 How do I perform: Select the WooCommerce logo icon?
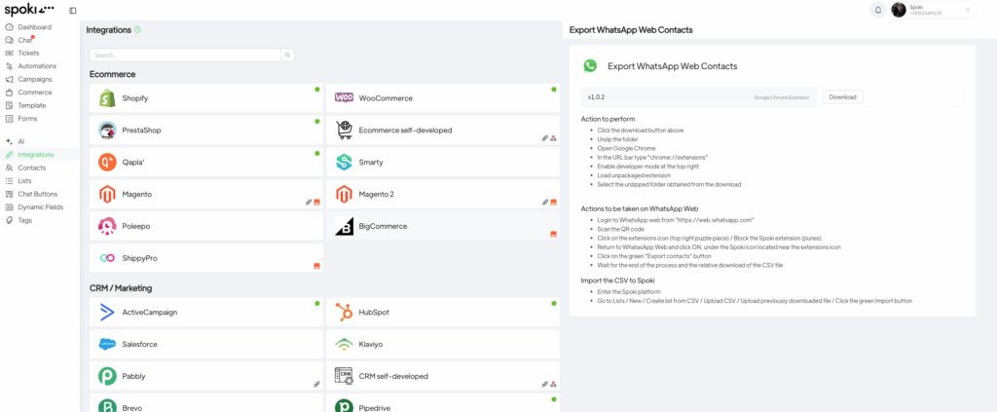(344, 98)
